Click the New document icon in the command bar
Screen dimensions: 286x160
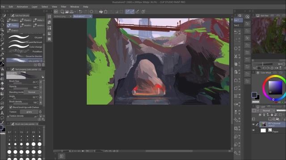62,12
